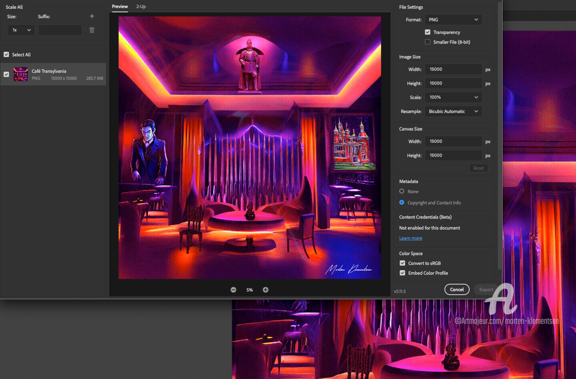Click the trash icon to delete scale
The width and height of the screenshot is (576, 379).
click(92, 30)
